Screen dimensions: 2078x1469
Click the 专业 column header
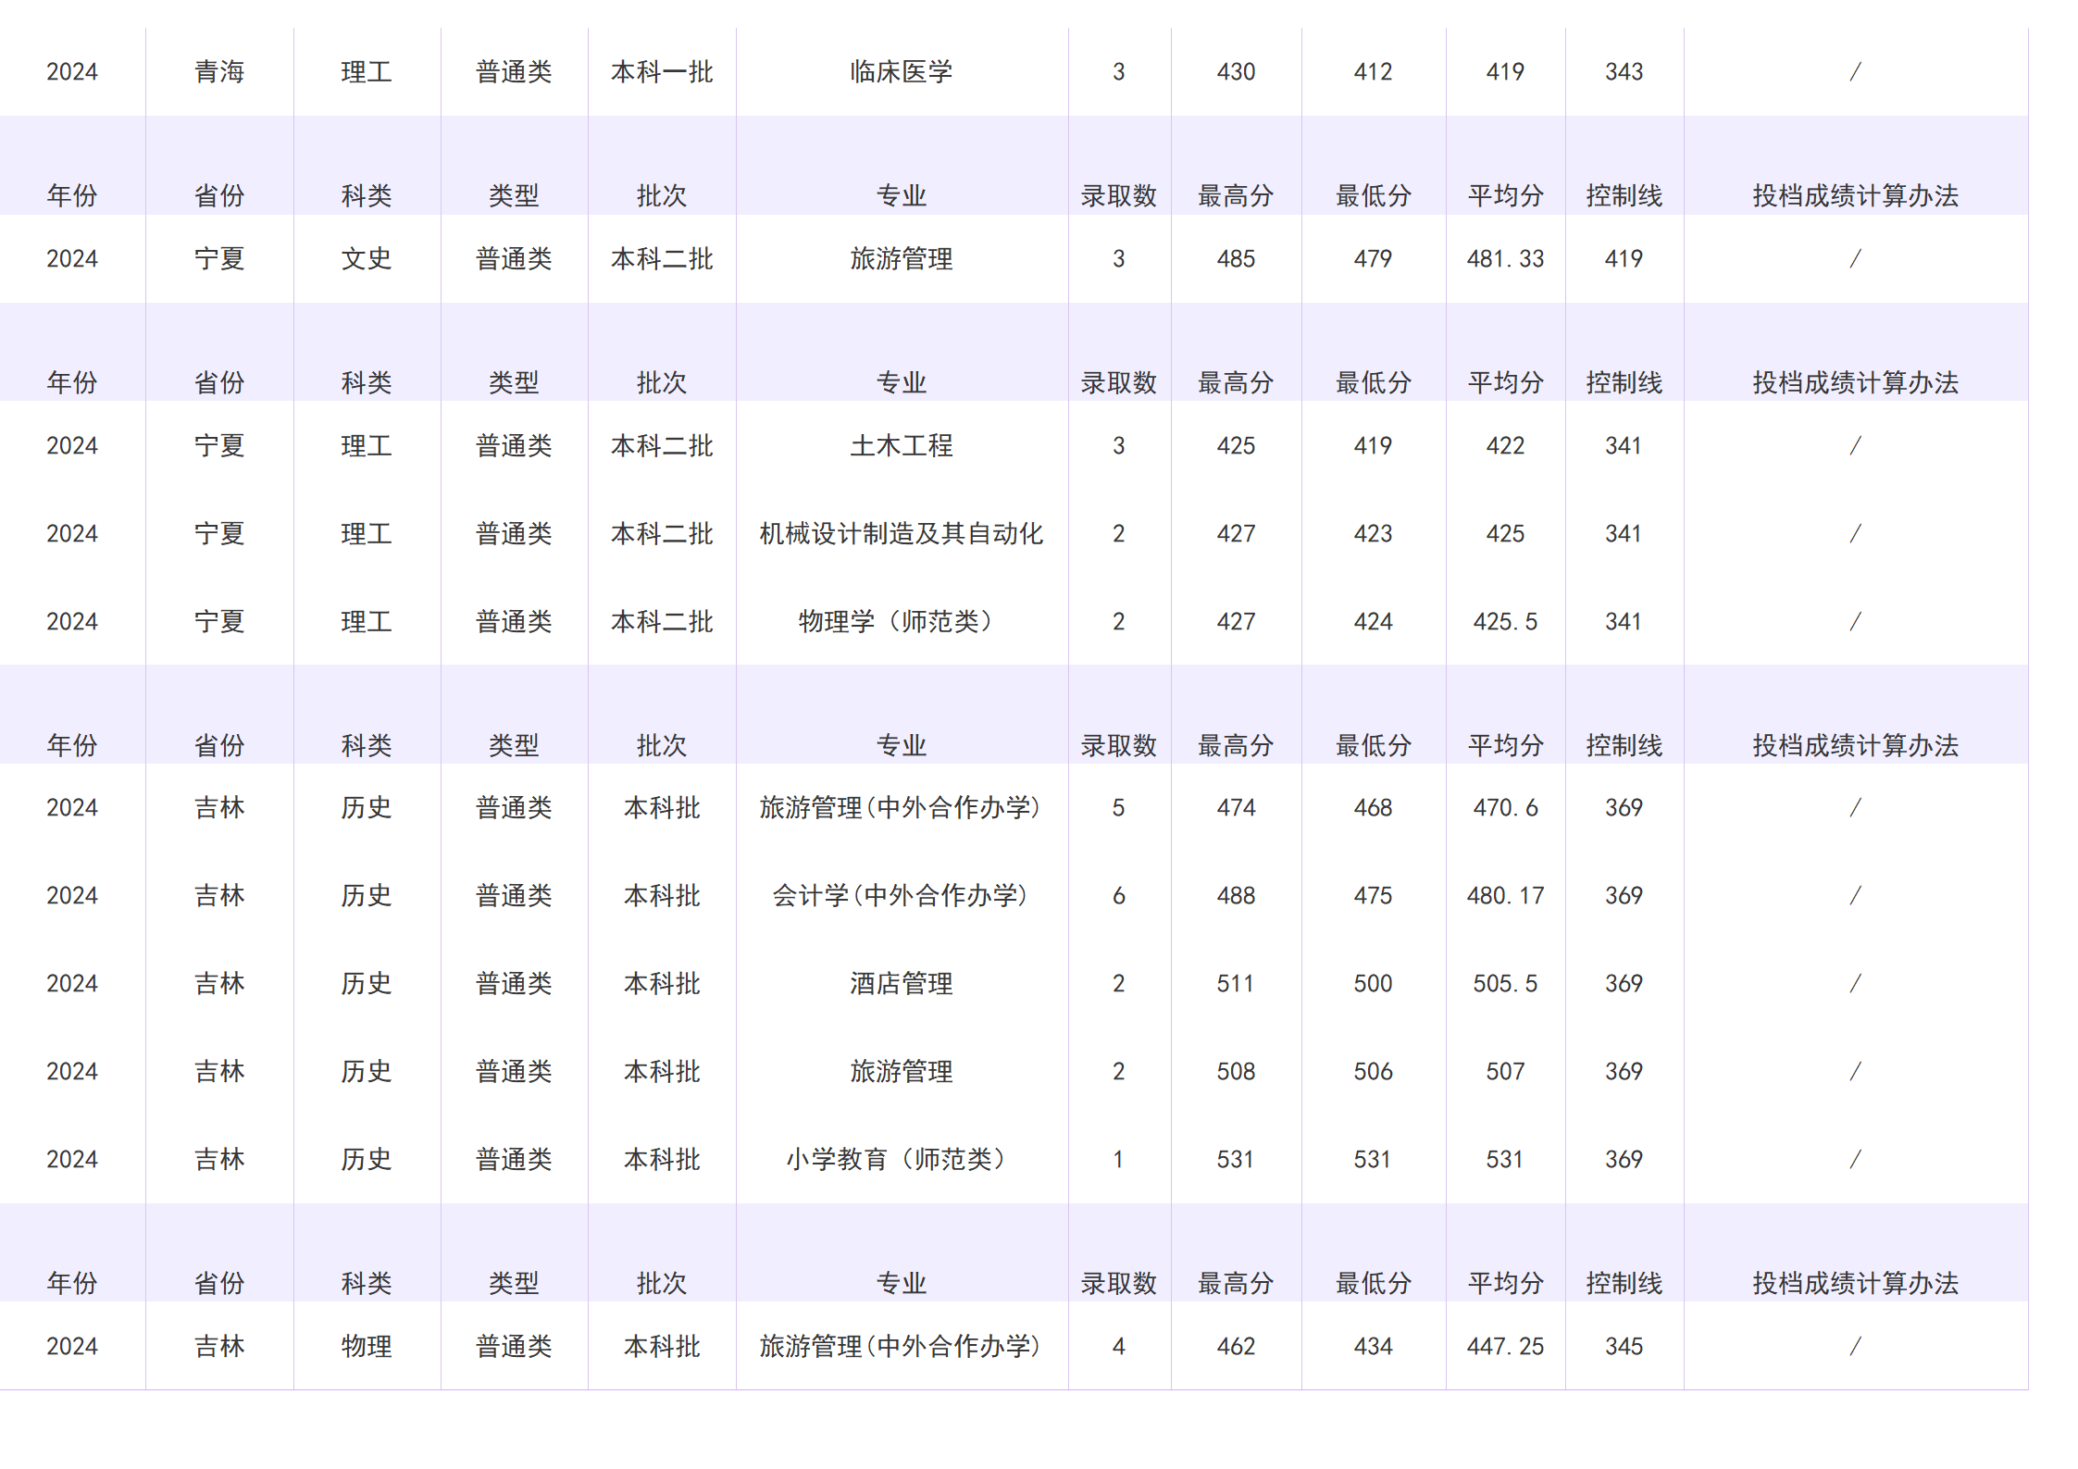coord(902,194)
